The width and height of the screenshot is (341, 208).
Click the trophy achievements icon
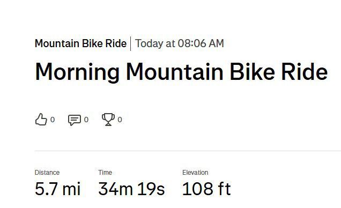coord(108,120)
